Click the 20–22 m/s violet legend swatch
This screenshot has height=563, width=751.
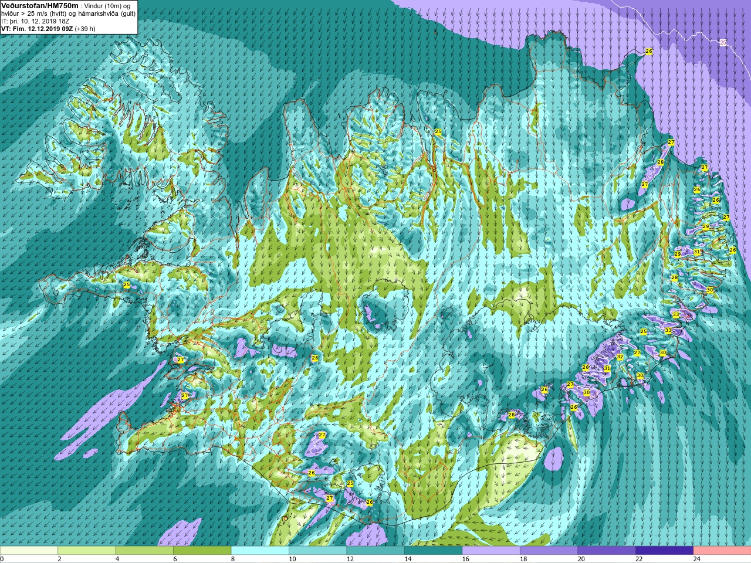(x=607, y=551)
